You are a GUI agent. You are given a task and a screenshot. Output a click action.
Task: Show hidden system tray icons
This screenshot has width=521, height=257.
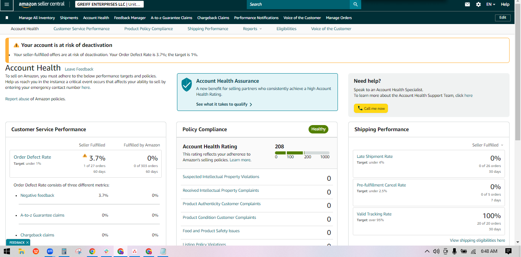[x=427, y=251]
